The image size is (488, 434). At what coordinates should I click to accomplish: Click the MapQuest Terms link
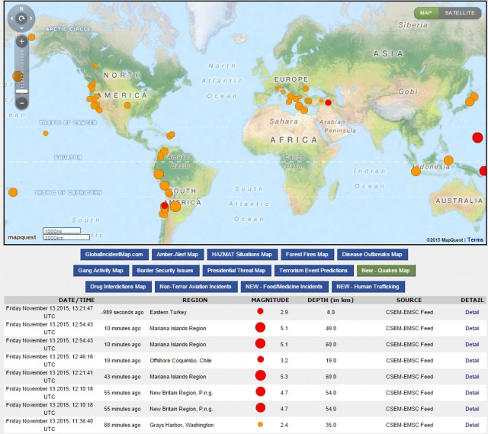click(475, 240)
